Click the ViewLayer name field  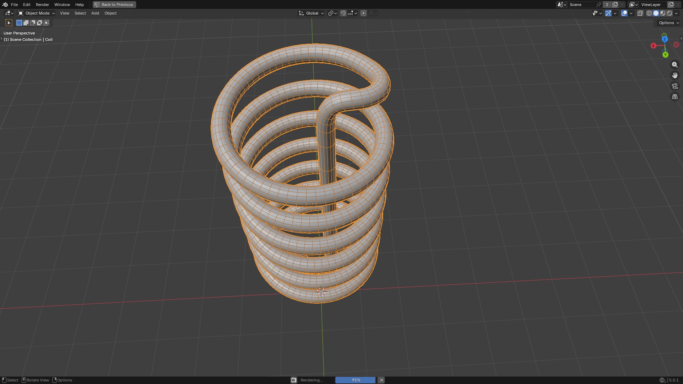653,5
